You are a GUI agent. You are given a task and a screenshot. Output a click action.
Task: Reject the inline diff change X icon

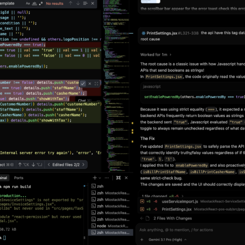pyautogui.click(x=90, y=84)
